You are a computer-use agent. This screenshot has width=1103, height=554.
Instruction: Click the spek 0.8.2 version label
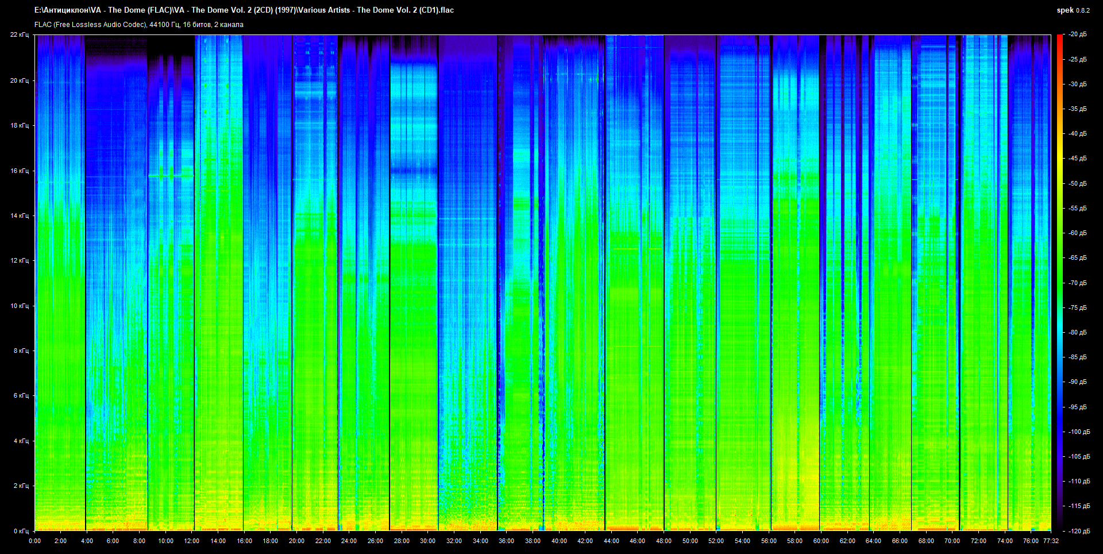click(1073, 10)
